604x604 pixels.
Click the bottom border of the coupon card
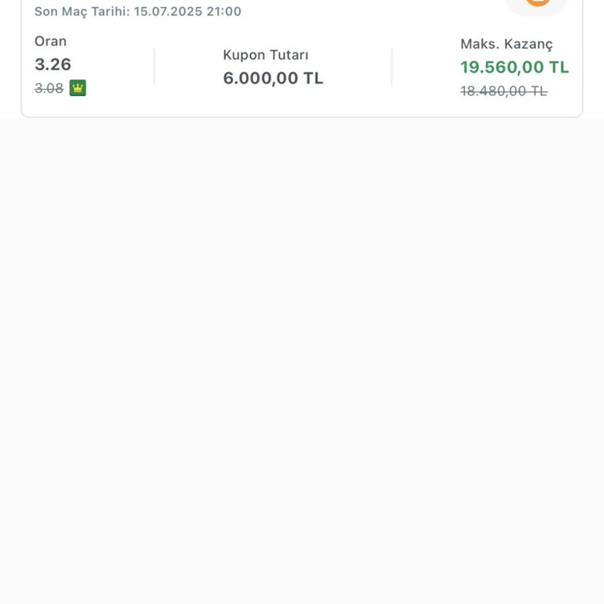tap(302, 117)
